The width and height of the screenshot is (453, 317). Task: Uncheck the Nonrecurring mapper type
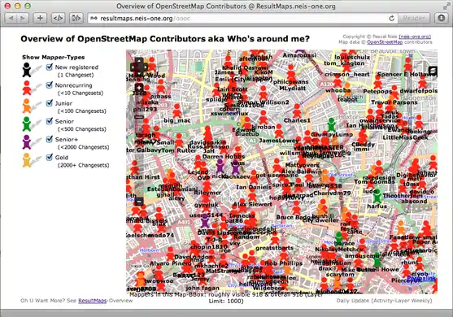pos(50,85)
